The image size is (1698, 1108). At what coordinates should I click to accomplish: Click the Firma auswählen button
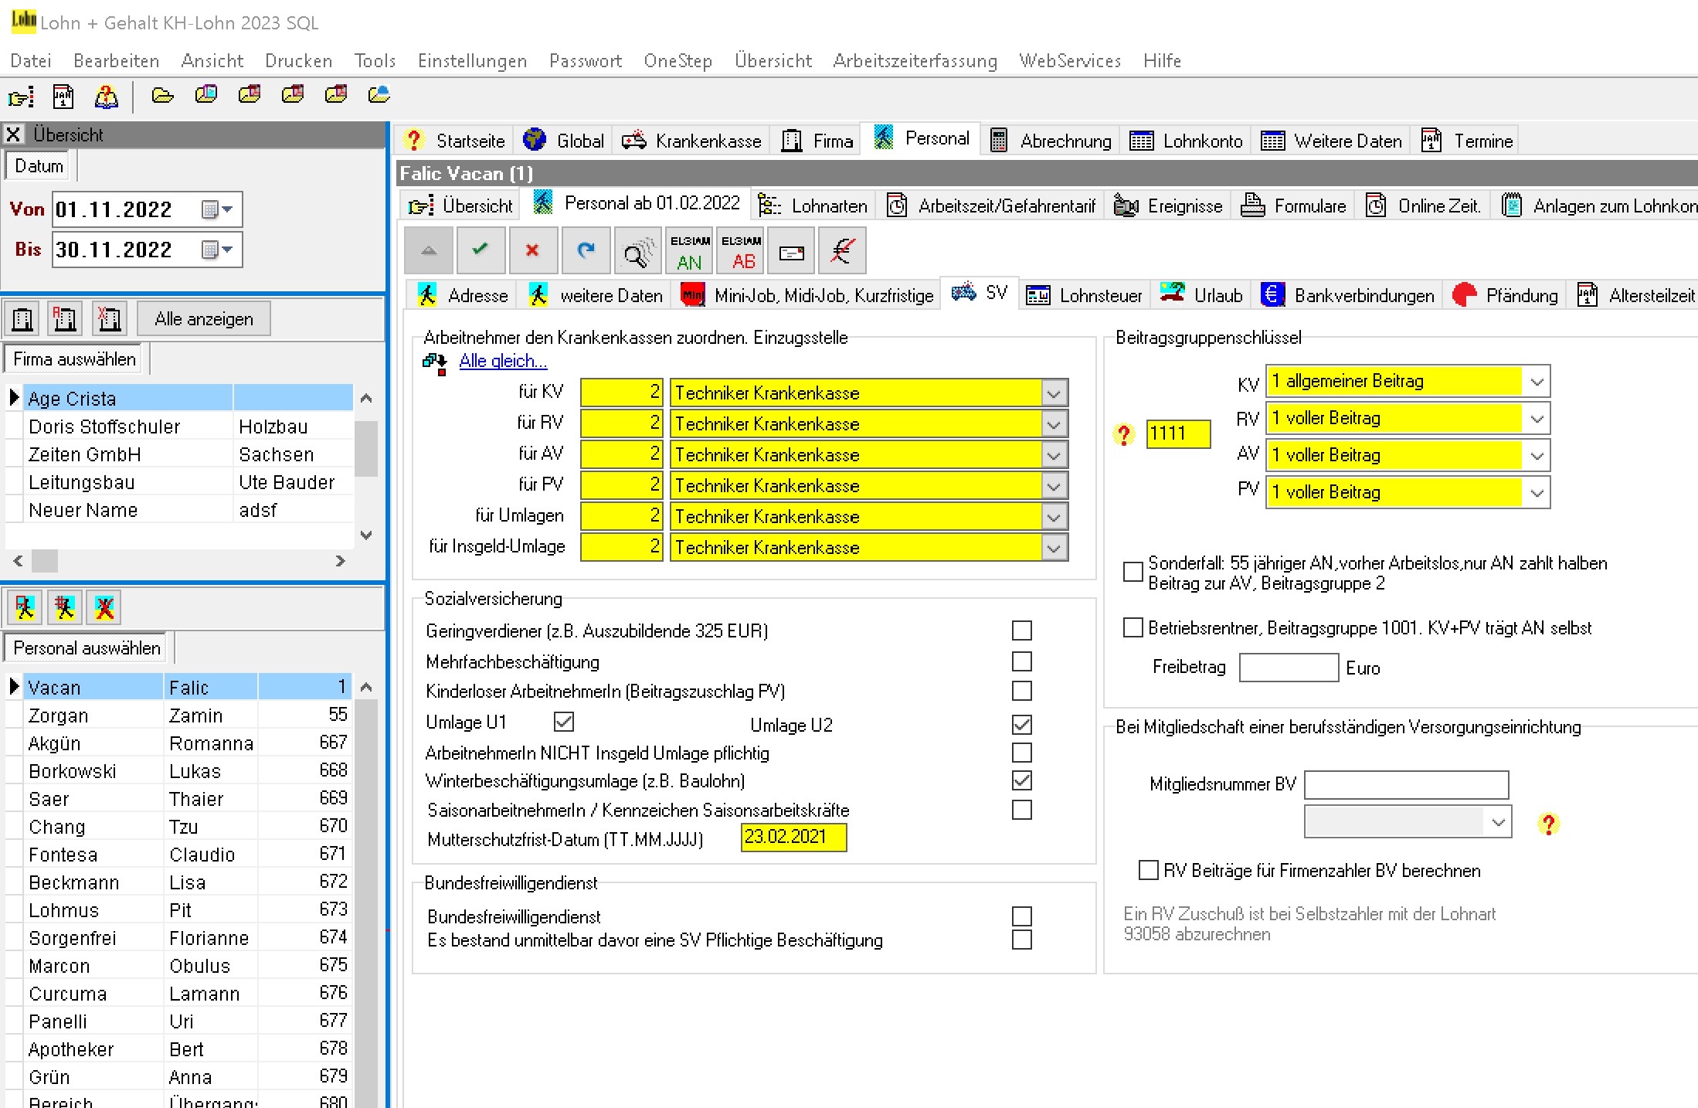(x=75, y=359)
